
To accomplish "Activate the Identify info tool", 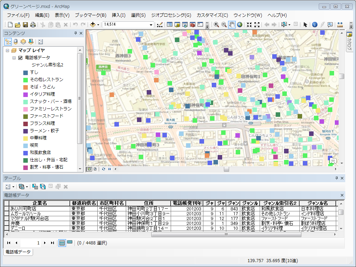I will (x=315, y=25).
